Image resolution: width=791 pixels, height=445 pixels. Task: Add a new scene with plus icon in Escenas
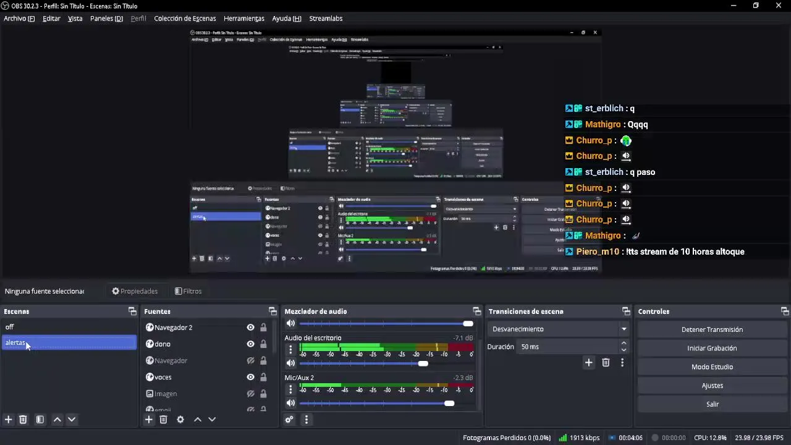pos(9,420)
